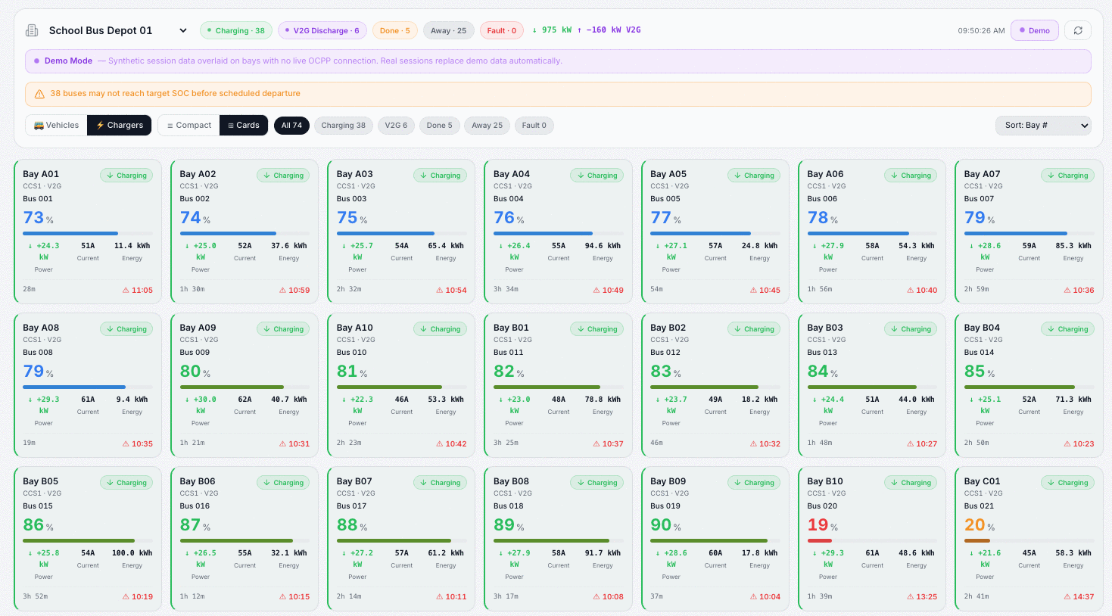
Task: Click the 73% SOC progress bar on Bay A01
Action: click(x=88, y=233)
